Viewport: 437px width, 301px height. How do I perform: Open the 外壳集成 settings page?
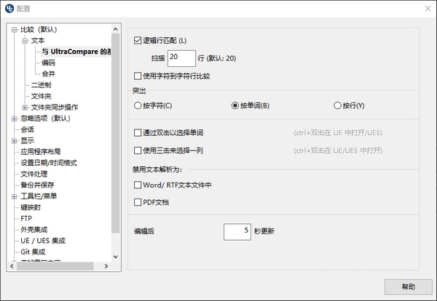(x=34, y=230)
